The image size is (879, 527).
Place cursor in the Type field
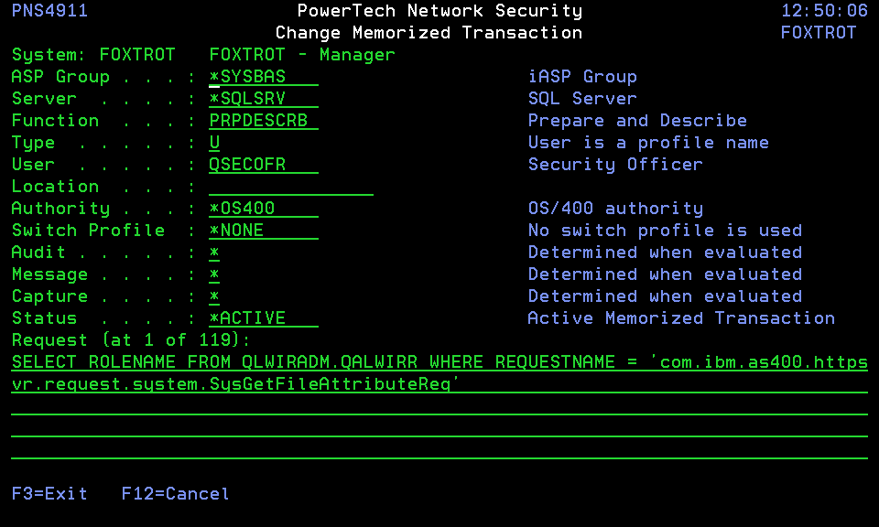click(214, 143)
